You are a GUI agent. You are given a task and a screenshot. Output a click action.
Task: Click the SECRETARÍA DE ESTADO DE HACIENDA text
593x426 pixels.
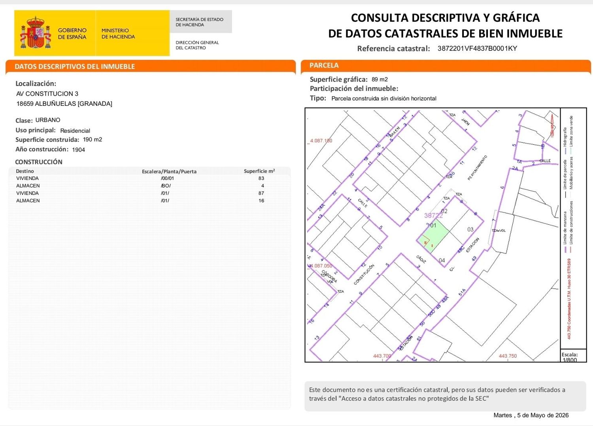coord(200,22)
